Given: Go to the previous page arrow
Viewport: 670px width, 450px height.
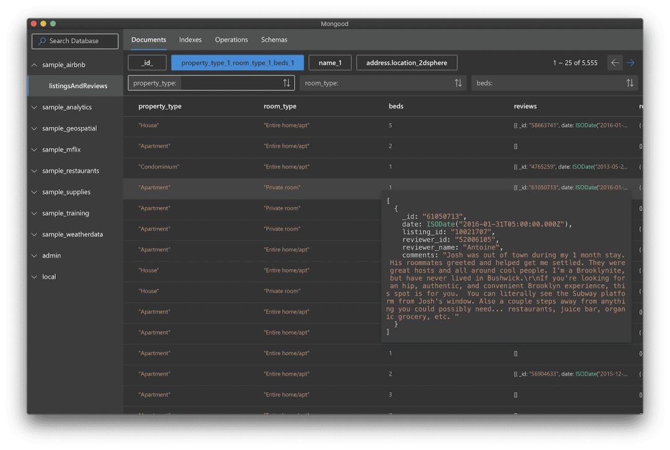Looking at the screenshot, I should (615, 63).
